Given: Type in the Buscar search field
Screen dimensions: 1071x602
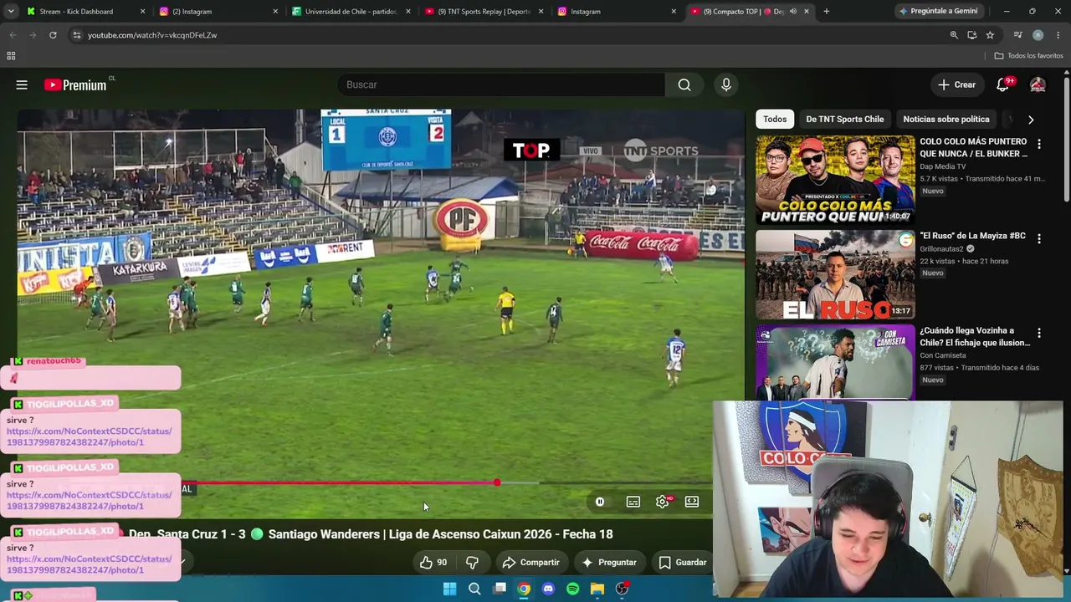Looking at the screenshot, I should click(500, 84).
